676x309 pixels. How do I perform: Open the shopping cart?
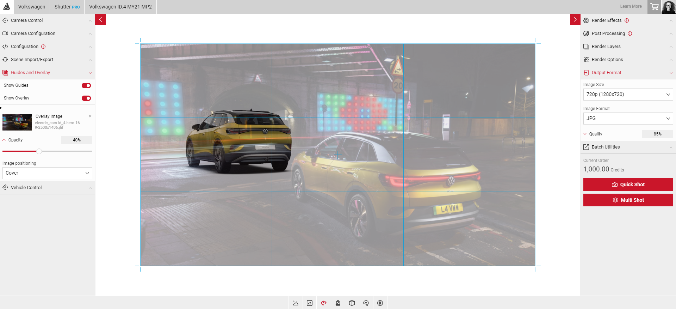pyautogui.click(x=654, y=7)
